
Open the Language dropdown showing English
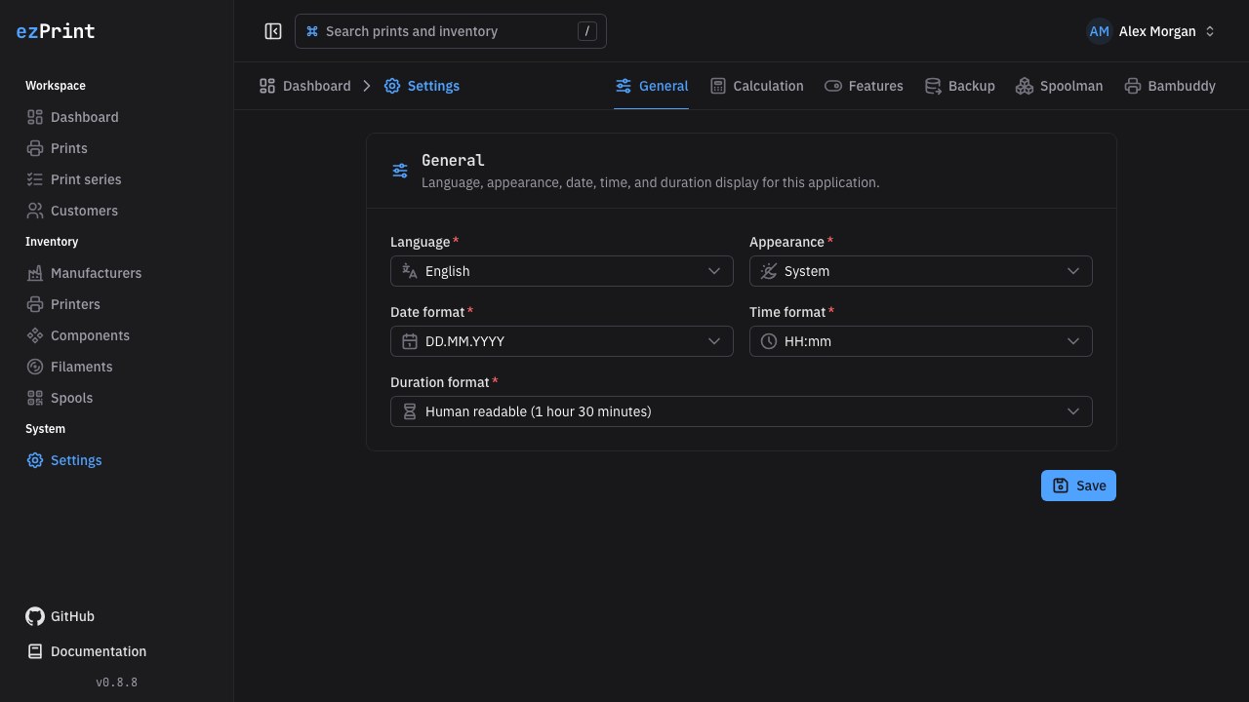(562, 271)
